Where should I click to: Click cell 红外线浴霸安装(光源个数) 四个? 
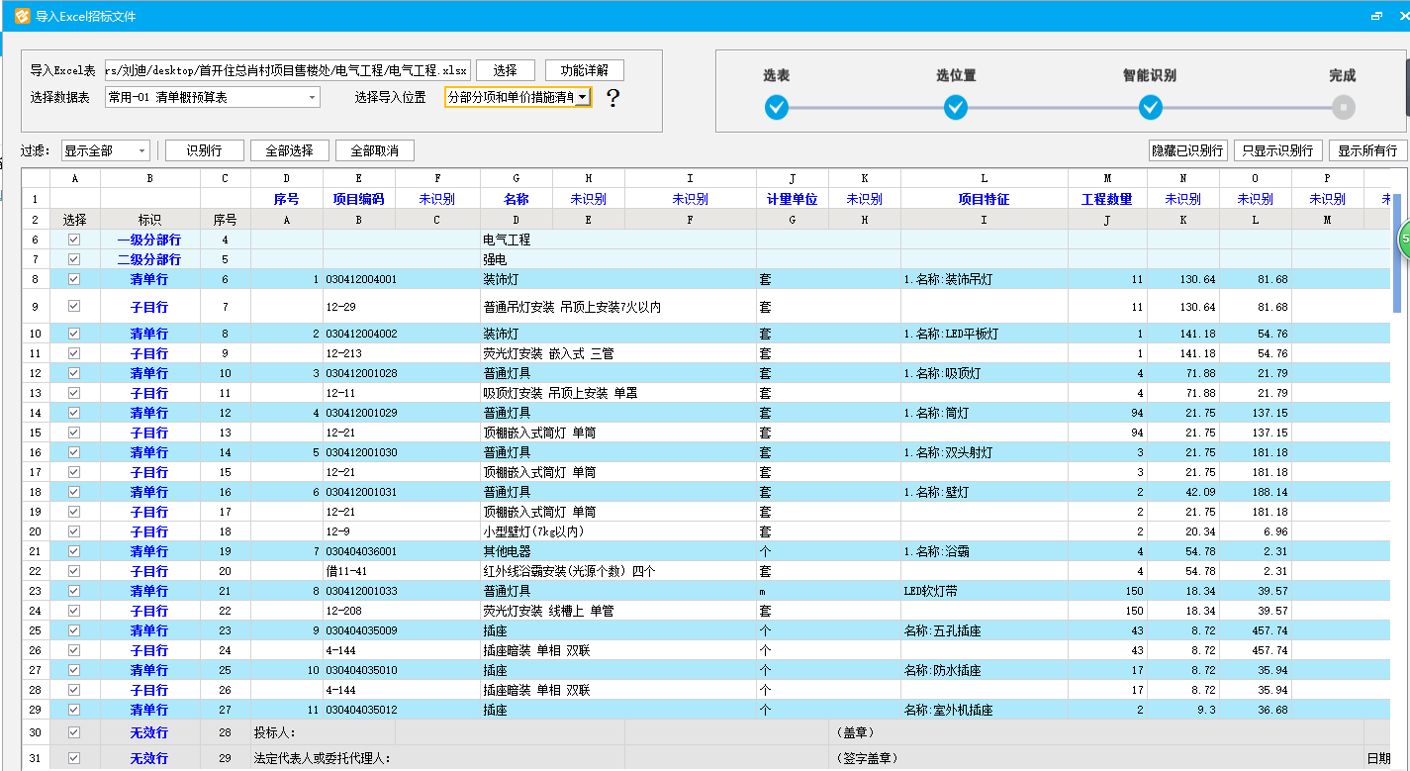[x=569, y=571]
